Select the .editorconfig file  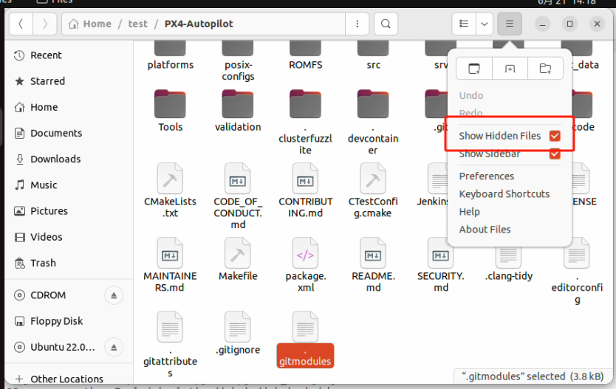(x=577, y=271)
